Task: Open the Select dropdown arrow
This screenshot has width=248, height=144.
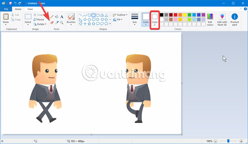Action: click(x=28, y=25)
